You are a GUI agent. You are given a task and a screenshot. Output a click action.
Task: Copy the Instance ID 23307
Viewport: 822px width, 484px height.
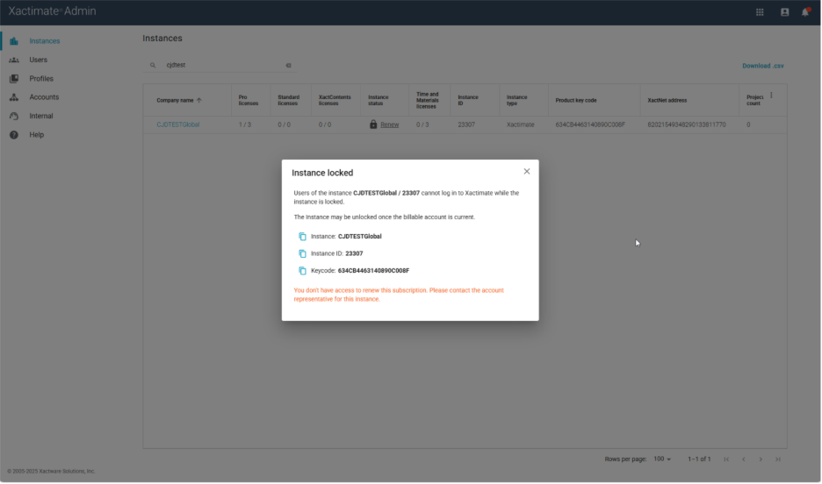click(x=302, y=253)
